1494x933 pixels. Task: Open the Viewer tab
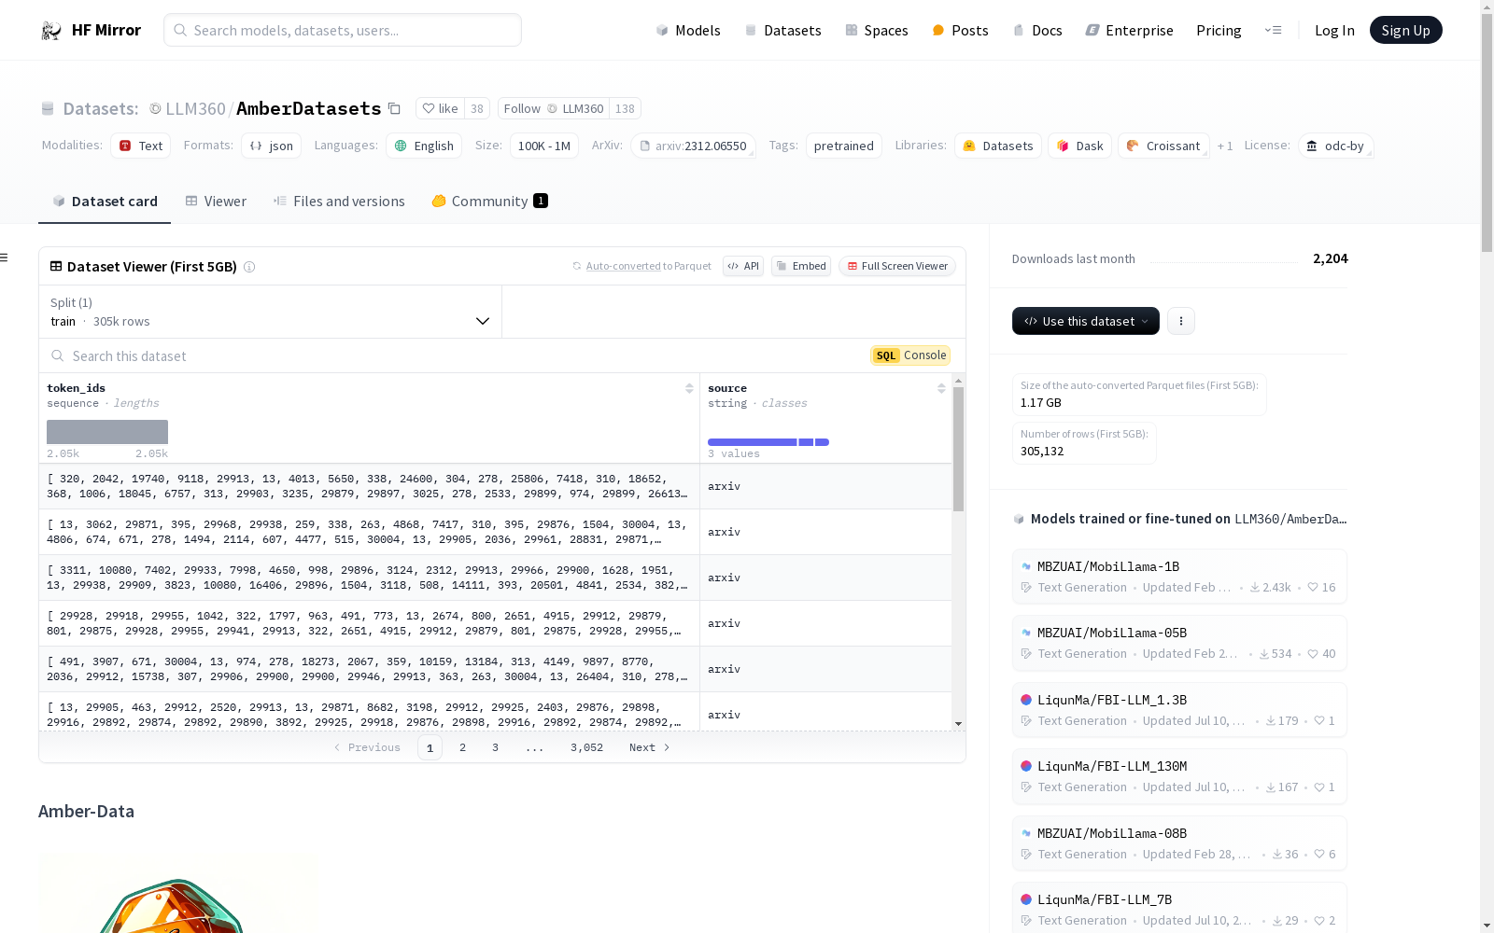[x=216, y=201]
